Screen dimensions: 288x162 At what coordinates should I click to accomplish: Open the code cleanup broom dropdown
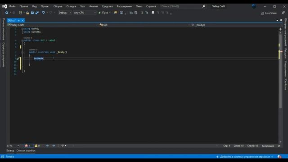click(64, 146)
